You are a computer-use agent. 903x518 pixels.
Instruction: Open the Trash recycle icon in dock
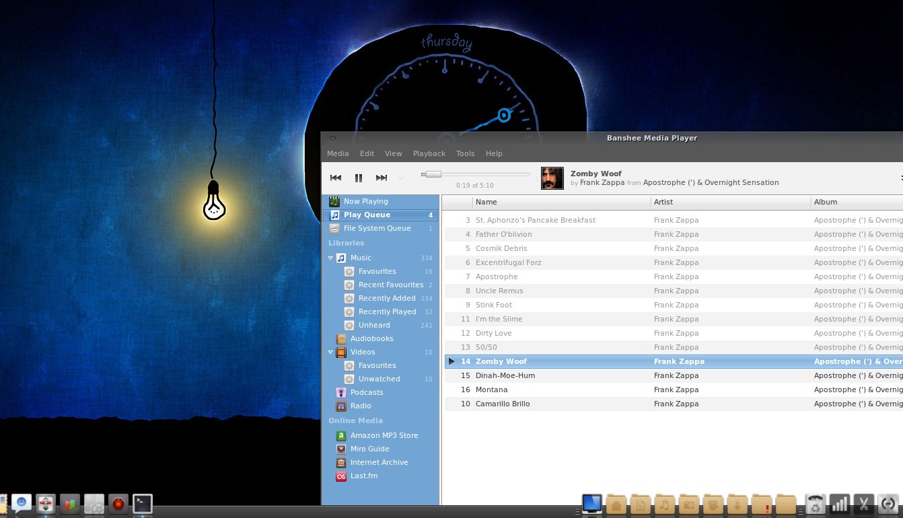[x=815, y=504]
